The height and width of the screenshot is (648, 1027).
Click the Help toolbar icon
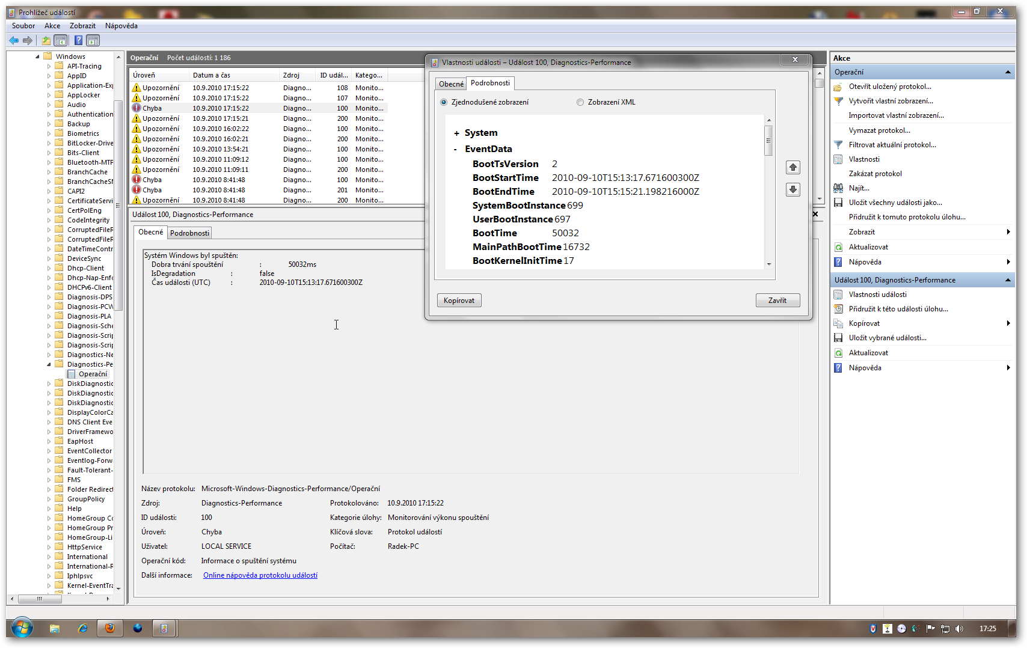point(78,41)
